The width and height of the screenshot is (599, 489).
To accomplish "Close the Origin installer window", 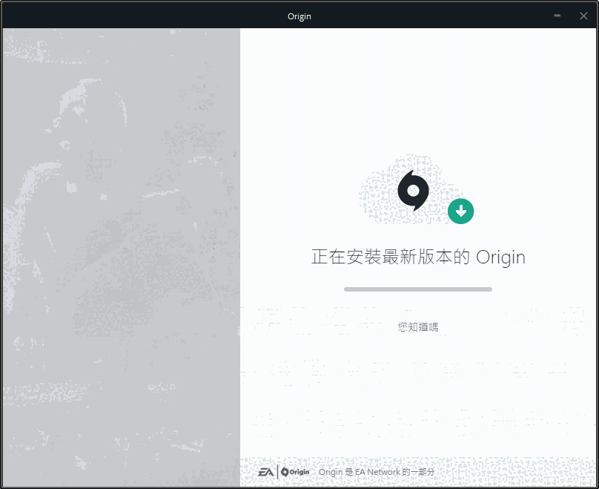I will point(584,15).
